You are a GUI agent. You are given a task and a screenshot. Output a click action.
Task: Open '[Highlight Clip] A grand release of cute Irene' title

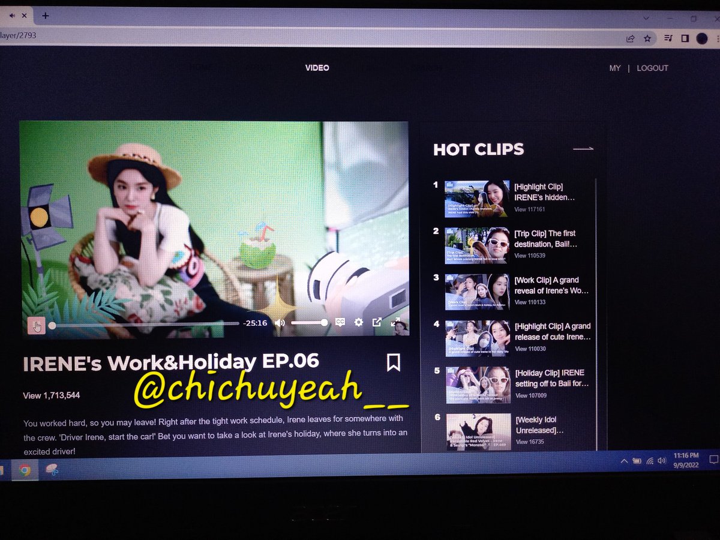pos(553,332)
